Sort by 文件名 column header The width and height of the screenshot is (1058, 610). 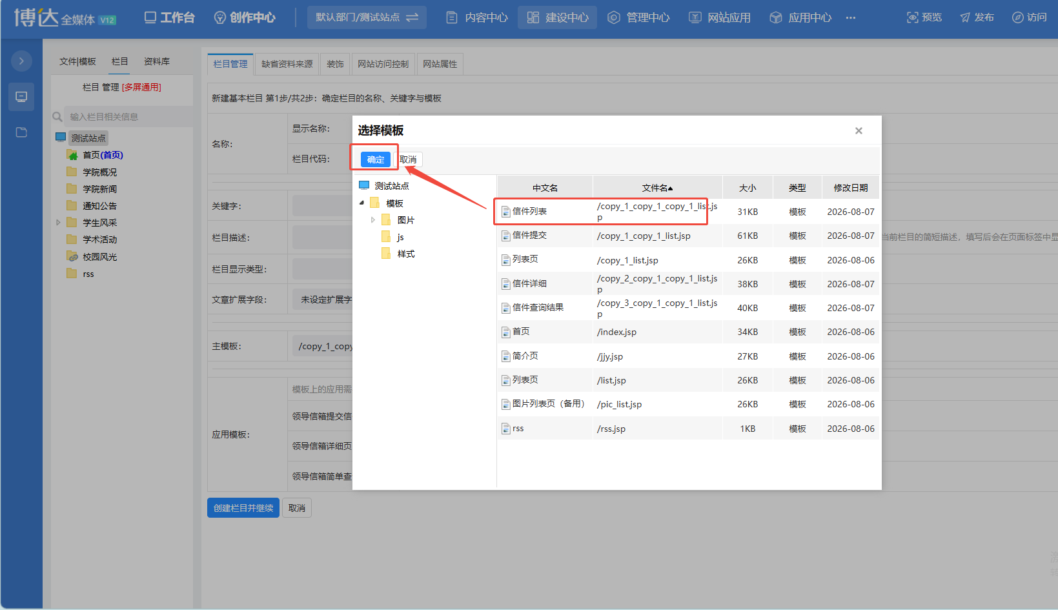pyautogui.click(x=657, y=188)
